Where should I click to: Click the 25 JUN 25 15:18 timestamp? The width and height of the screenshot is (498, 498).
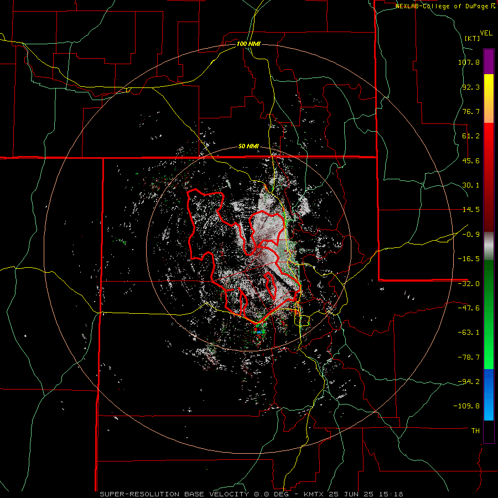tap(366, 494)
